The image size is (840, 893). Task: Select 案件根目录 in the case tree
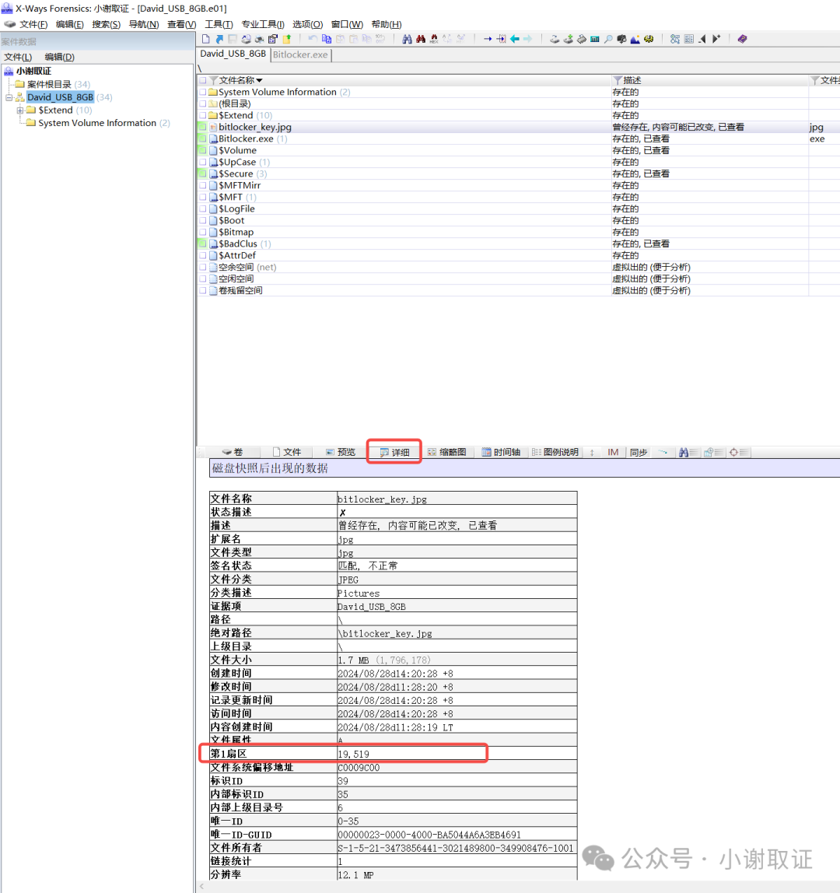pos(49,84)
